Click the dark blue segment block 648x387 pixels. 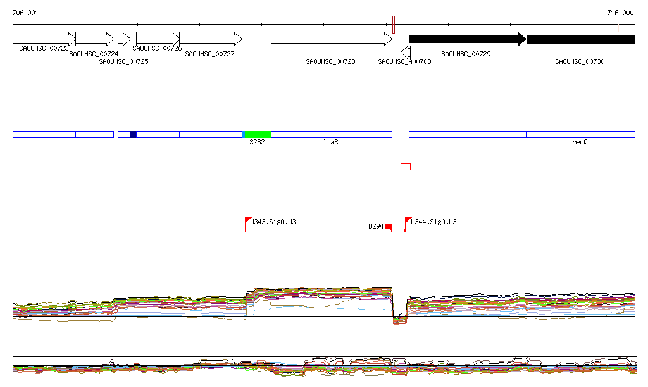(x=134, y=134)
